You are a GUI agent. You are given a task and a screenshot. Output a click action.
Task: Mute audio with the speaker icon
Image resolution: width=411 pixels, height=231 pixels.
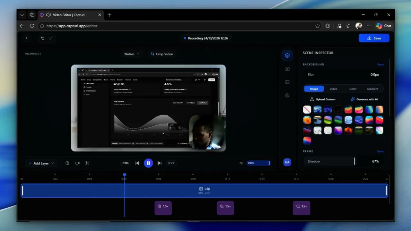coord(241,163)
